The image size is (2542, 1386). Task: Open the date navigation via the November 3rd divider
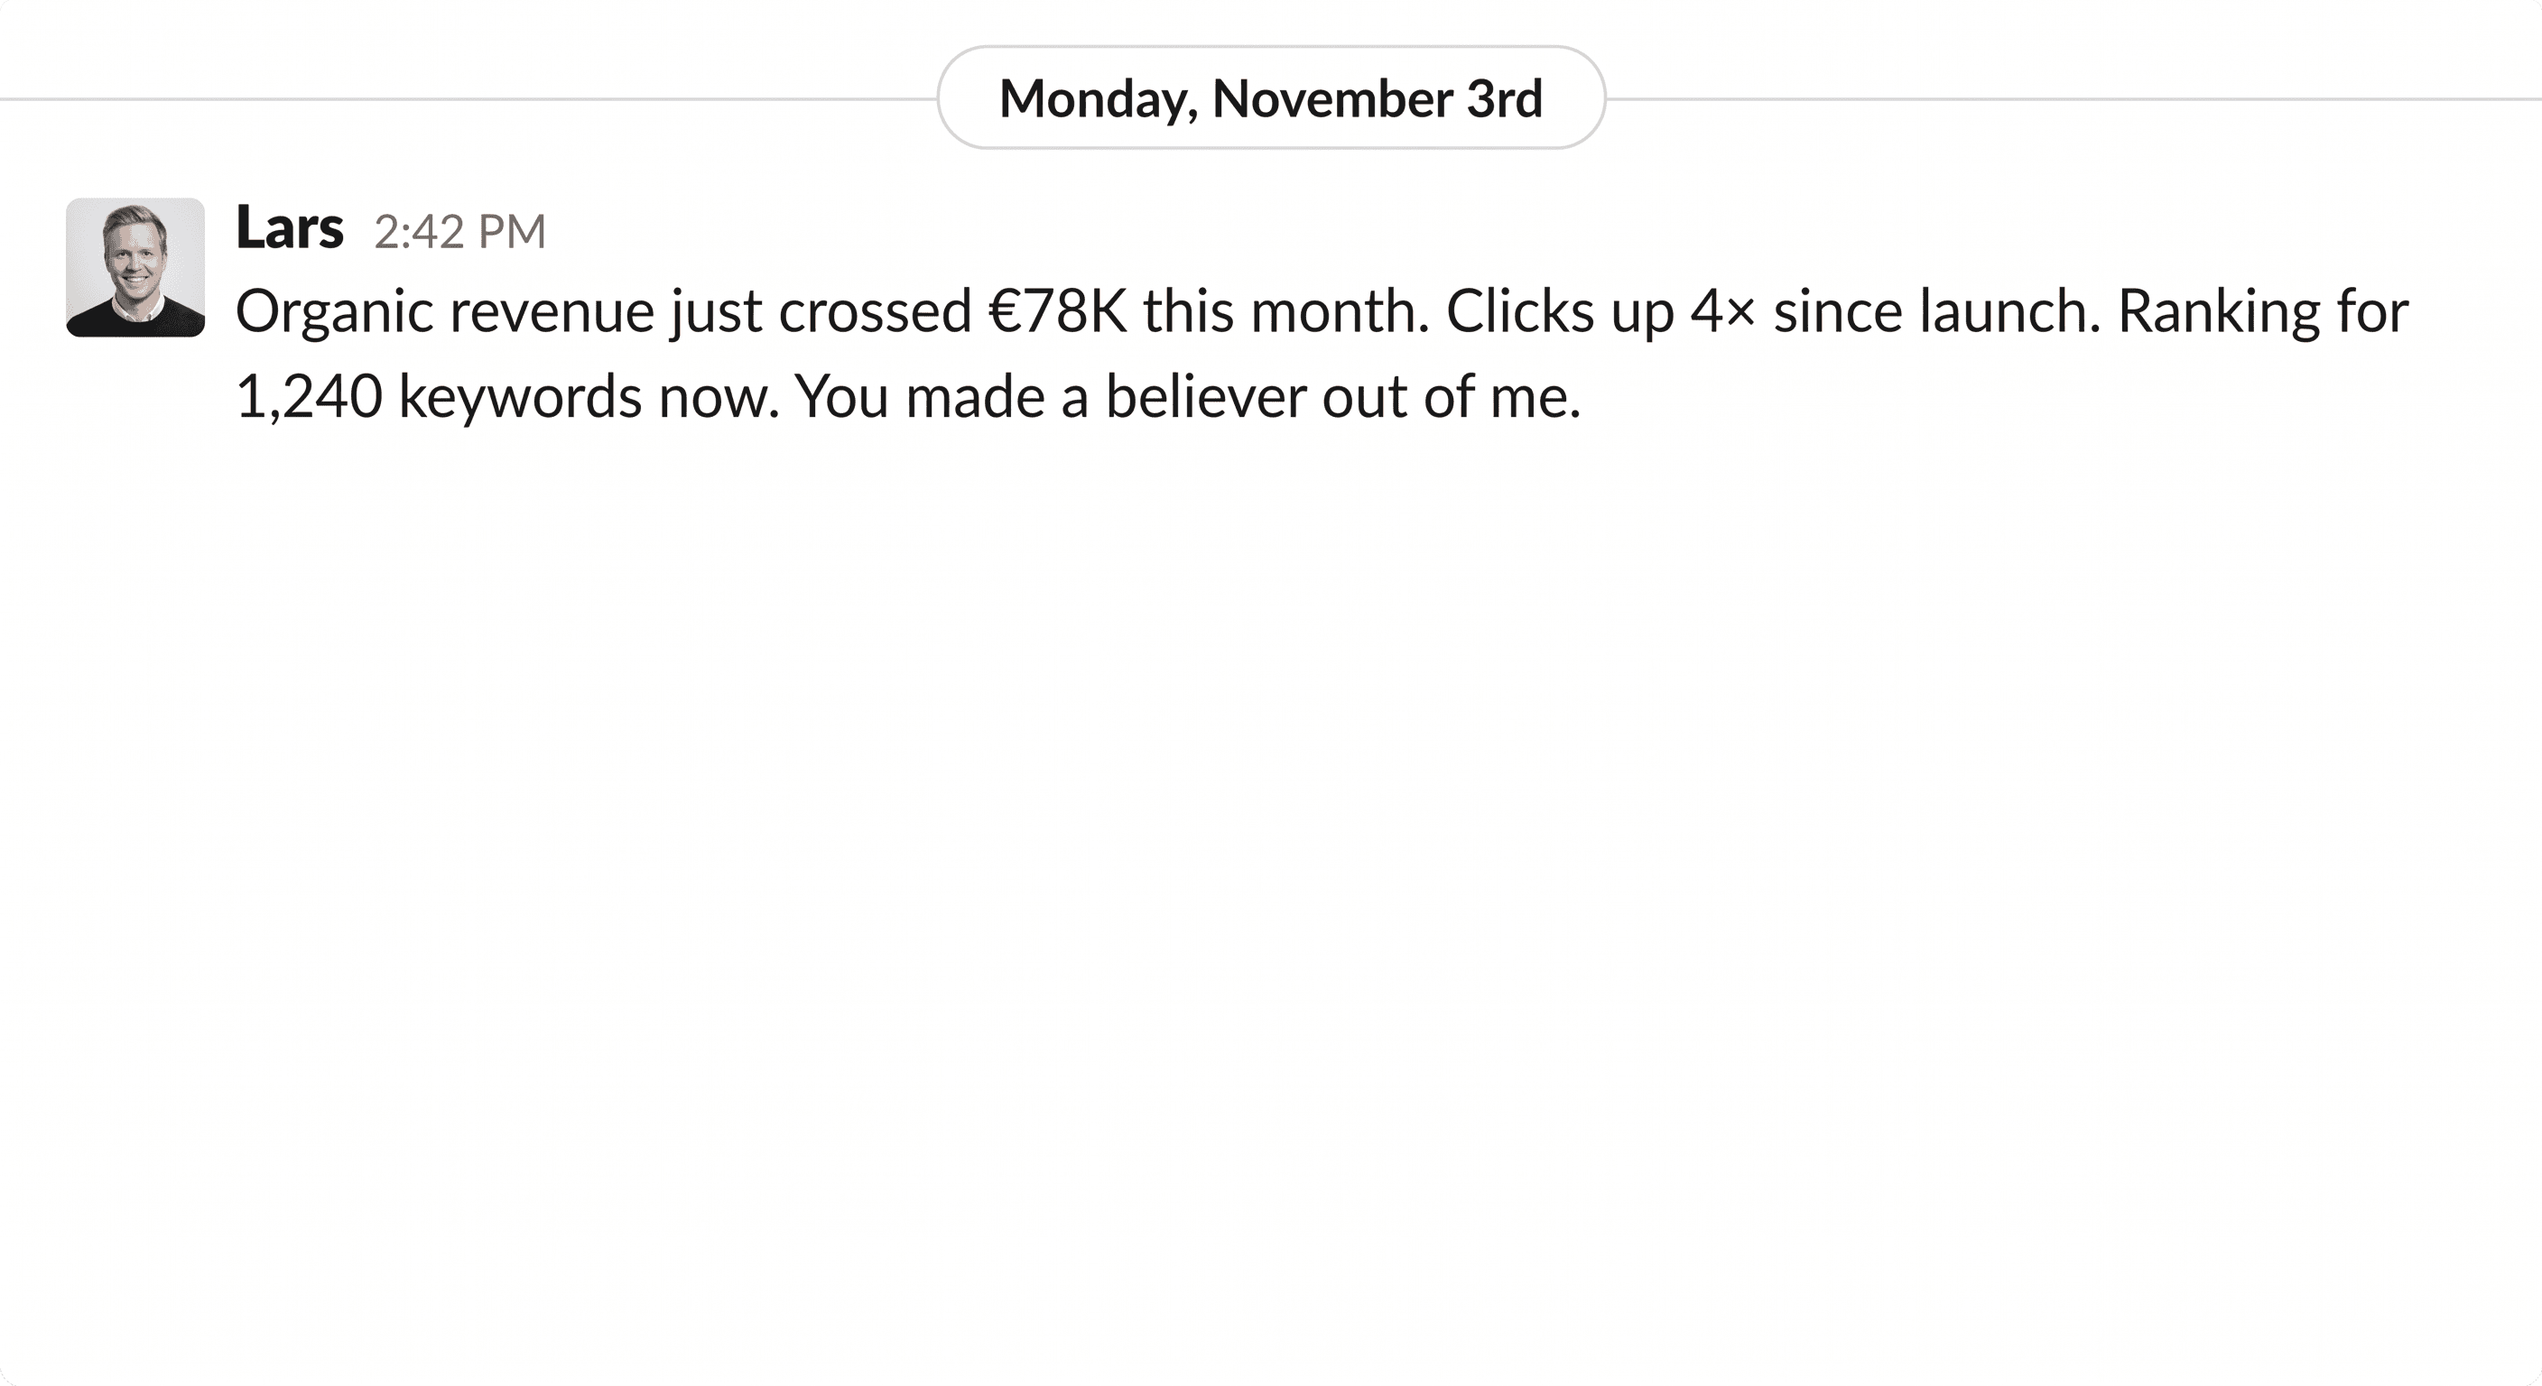[1271, 97]
